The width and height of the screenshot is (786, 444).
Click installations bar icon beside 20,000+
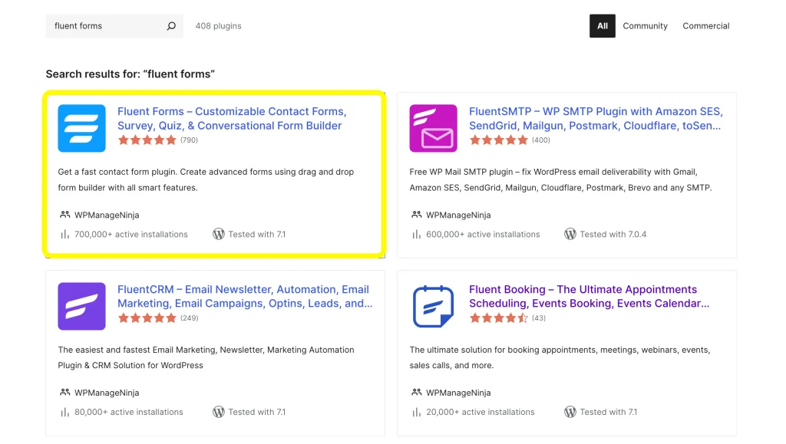tap(416, 413)
